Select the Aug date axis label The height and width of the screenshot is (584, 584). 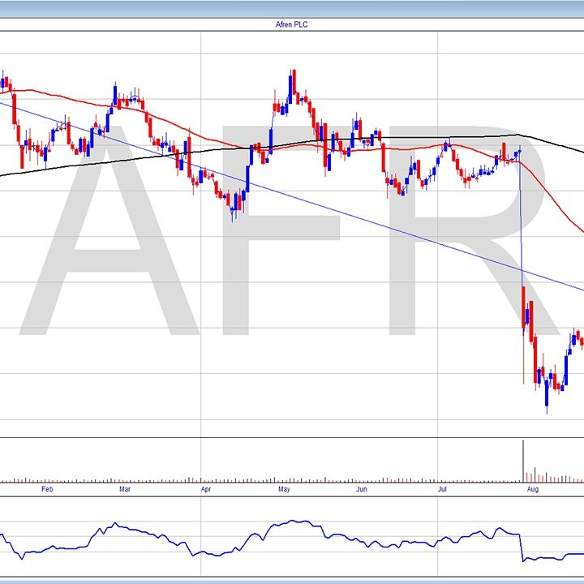click(532, 490)
